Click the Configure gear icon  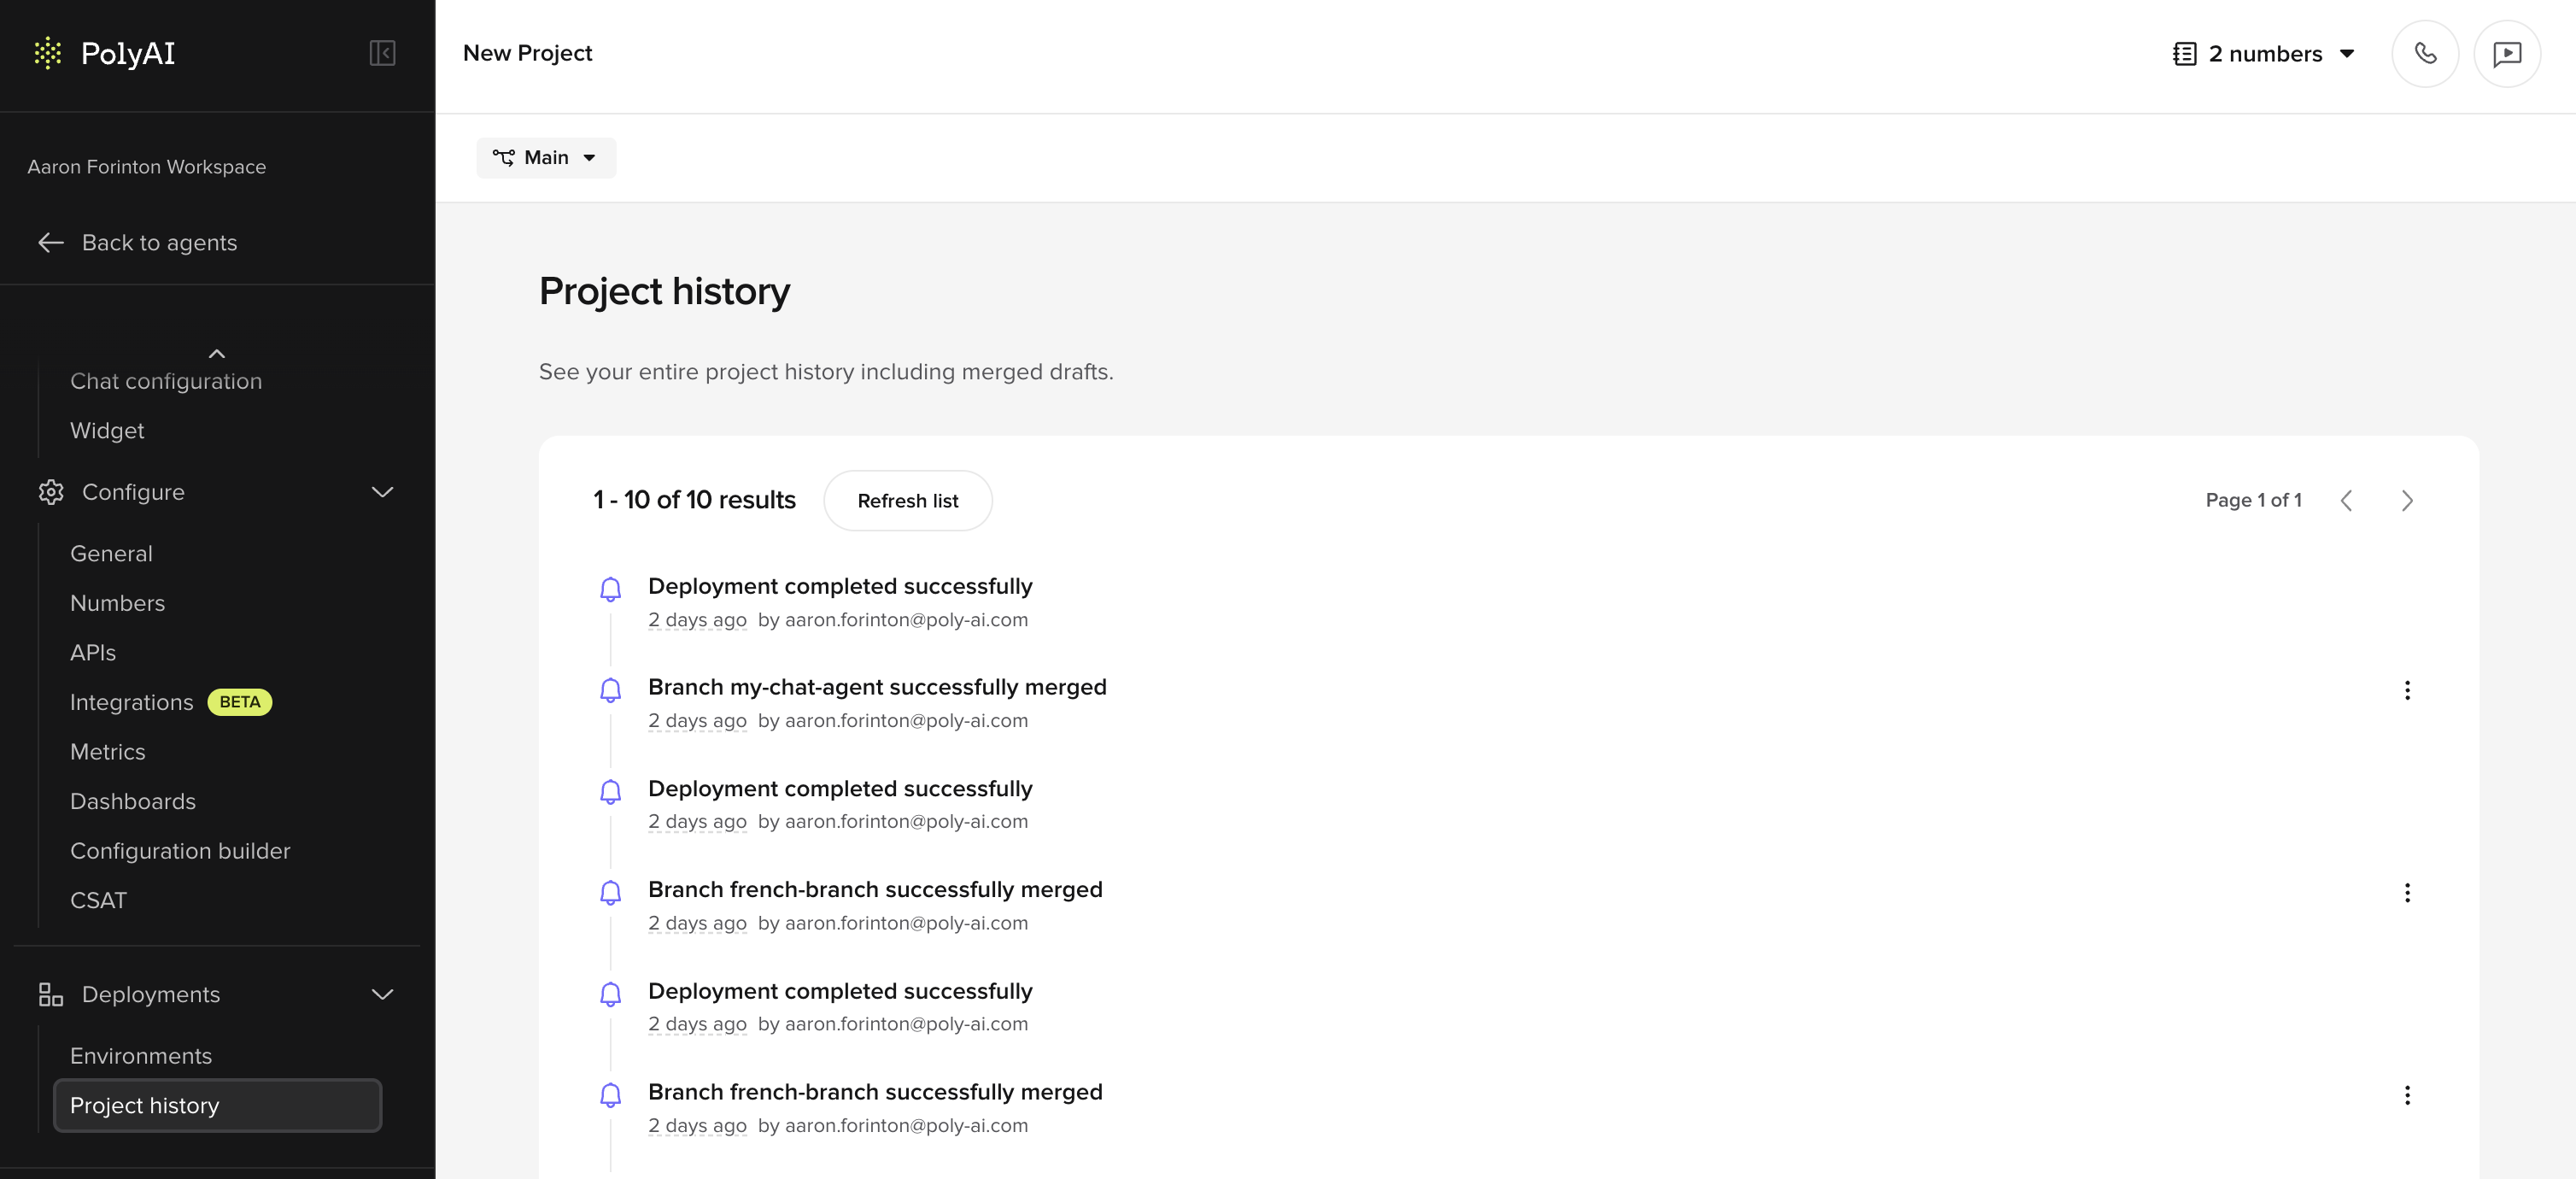pos(50,492)
